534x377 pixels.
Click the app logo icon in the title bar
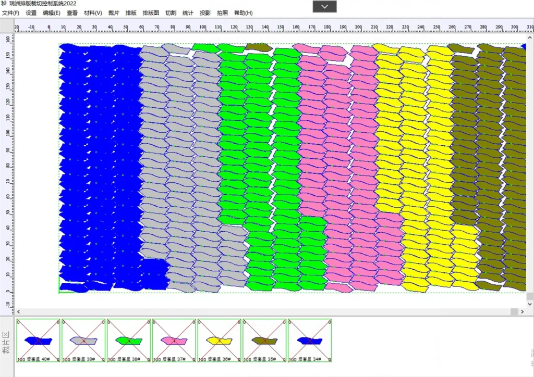[x=4, y=4]
